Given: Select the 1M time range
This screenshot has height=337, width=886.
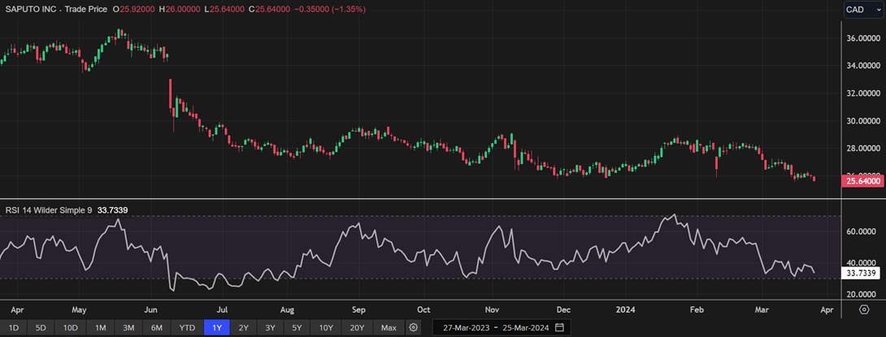Looking at the screenshot, I should (101, 327).
